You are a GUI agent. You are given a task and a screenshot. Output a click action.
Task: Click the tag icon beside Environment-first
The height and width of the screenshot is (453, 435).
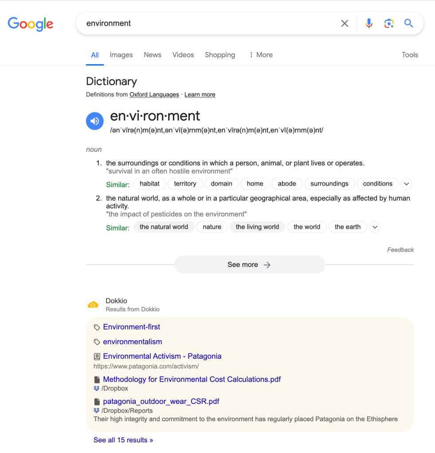(97, 328)
